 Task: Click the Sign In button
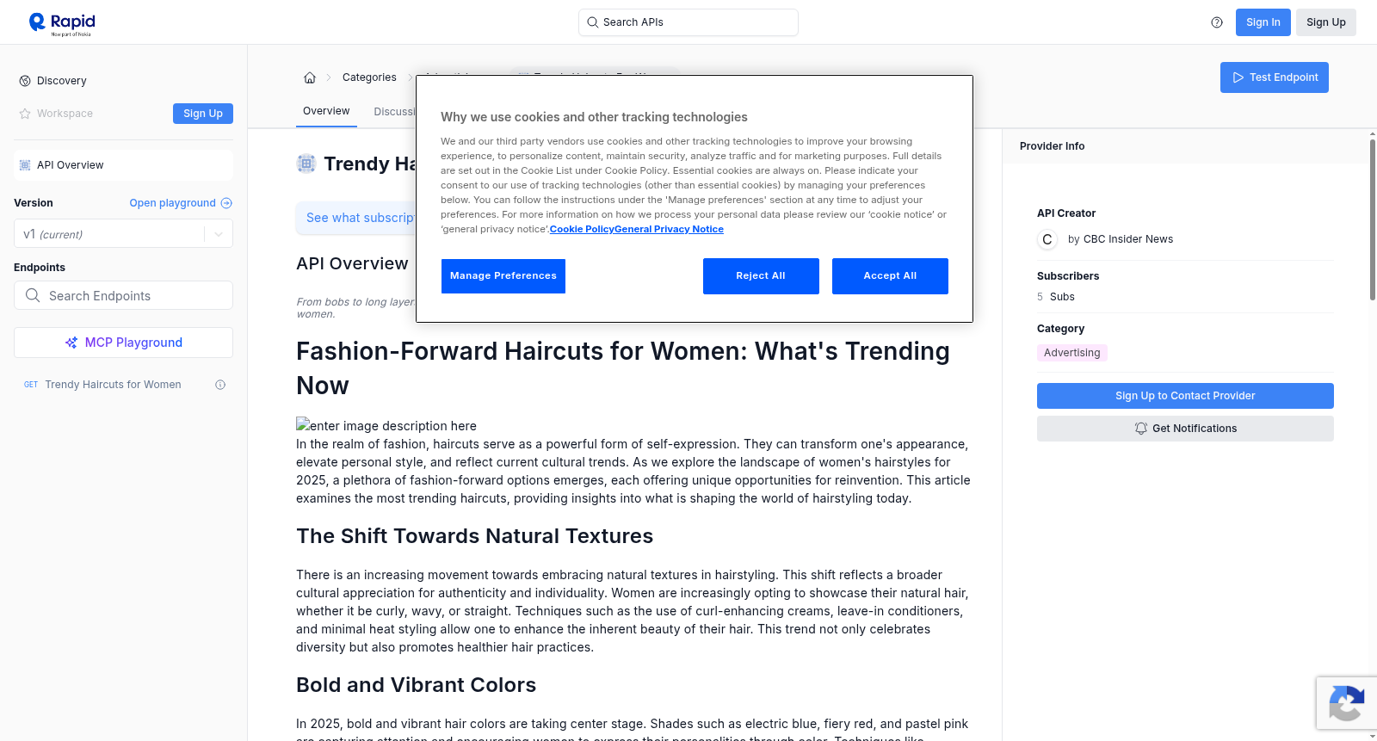pyautogui.click(x=1263, y=22)
